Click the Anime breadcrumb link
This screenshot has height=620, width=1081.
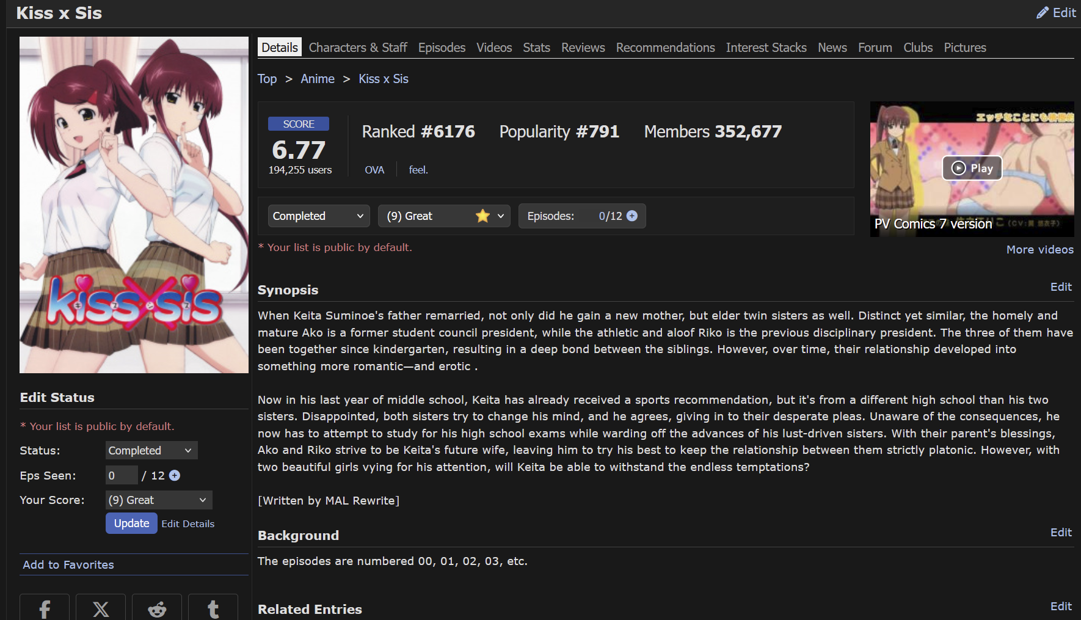(x=318, y=79)
